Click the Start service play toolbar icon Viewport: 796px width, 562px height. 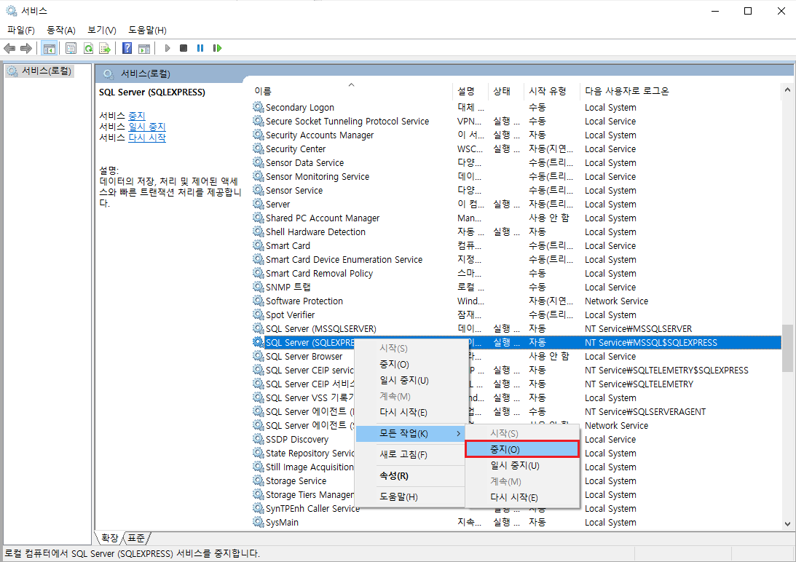click(x=167, y=48)
